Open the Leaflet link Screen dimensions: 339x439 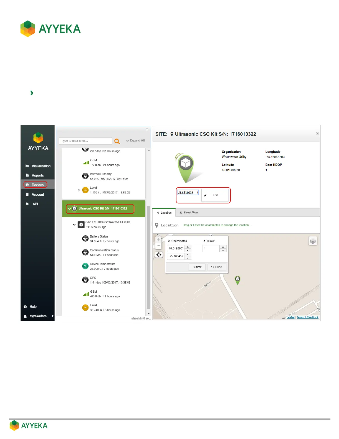point(291,318)
